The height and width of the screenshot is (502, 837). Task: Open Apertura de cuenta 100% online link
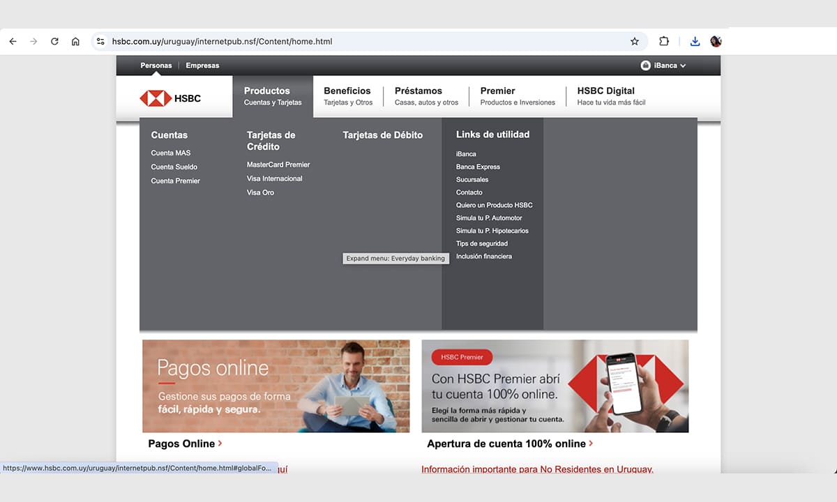coord(510,443)
